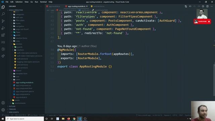Open the Go menu
Image resolution: width=215 pixels, height=121 pixels.
pyautogui.click(x=32, y=2)
